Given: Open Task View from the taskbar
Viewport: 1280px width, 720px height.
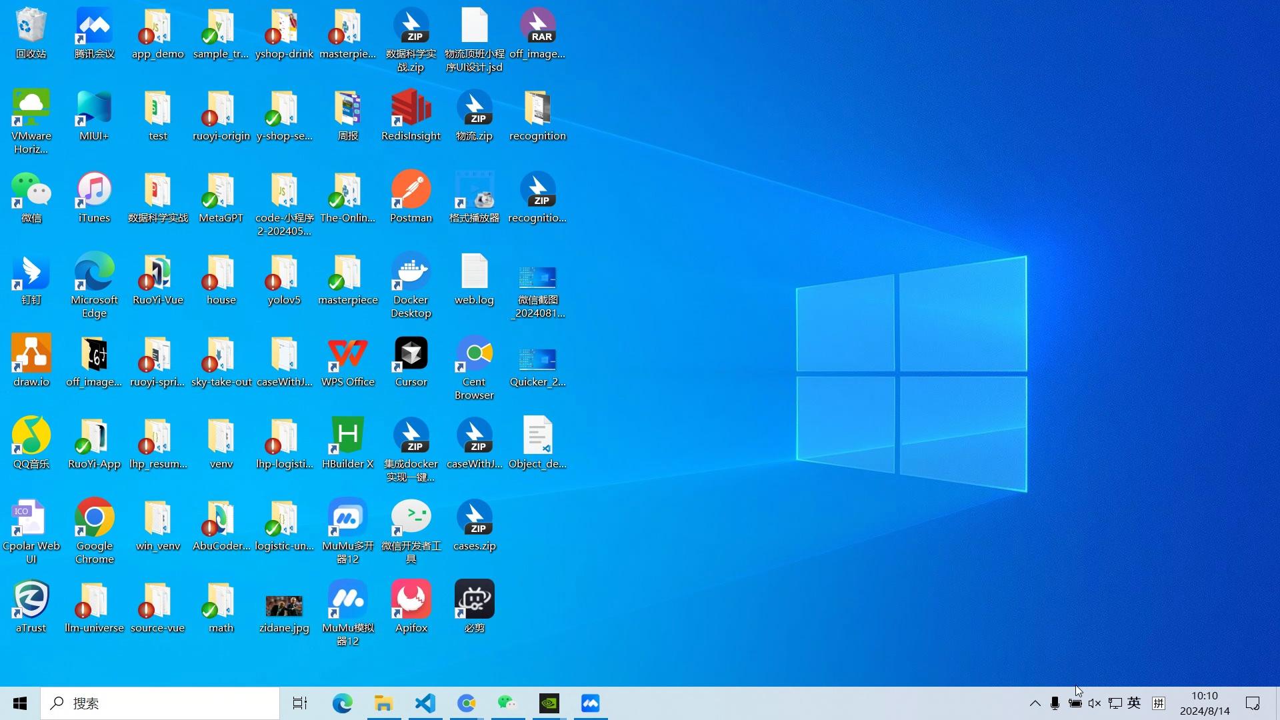Looking at the screenshot, I should pyautogui.click(x=300, y=703).
